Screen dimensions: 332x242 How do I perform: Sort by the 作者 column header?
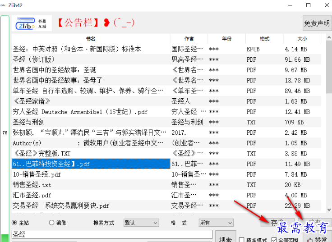[189, 39]
